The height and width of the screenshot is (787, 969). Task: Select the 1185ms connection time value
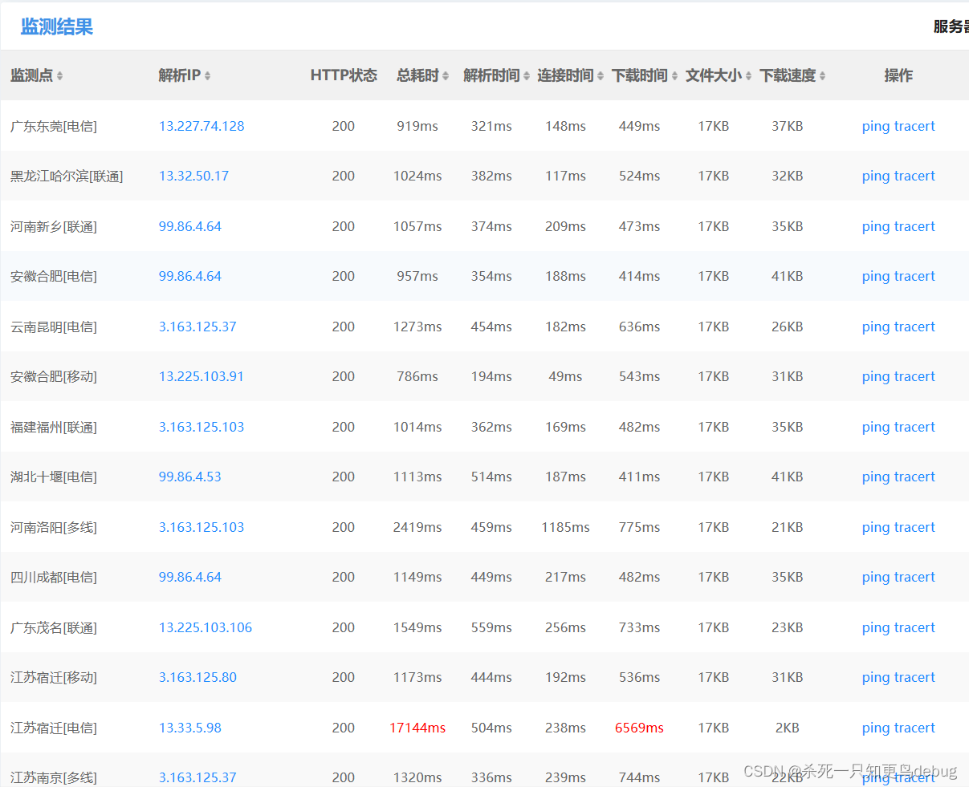click(565, 527)
